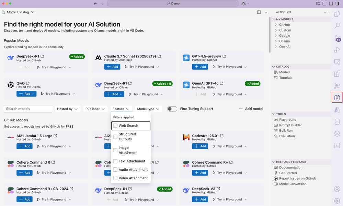Open Prompt Builder under Tools
Screen dimensions: 343x206
click(290, 125)
